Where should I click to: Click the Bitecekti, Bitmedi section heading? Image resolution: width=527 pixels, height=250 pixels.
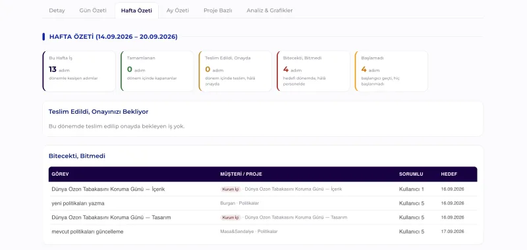(77, 156)
